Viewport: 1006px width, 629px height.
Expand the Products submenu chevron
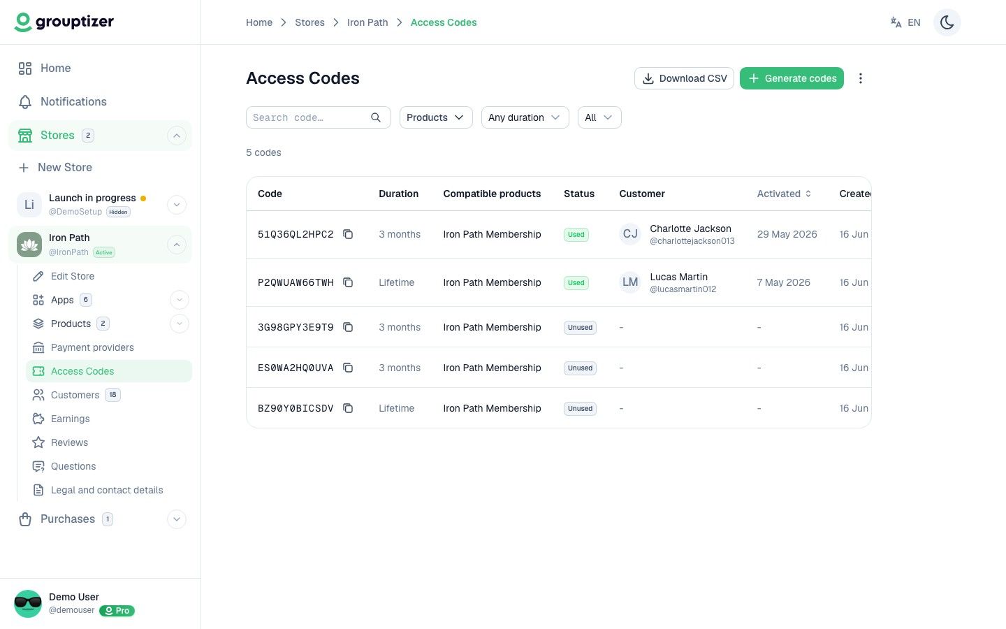pos(180,324)
